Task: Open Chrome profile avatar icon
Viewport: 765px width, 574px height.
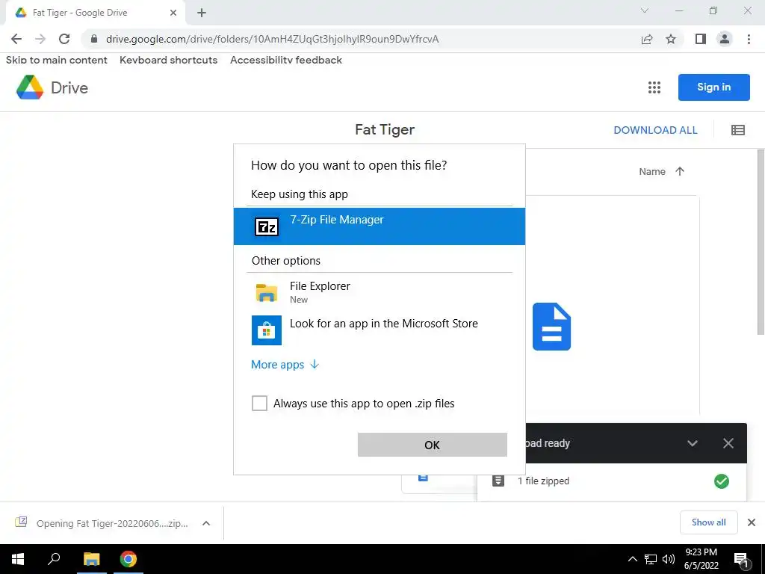Action: click(725, 39)
